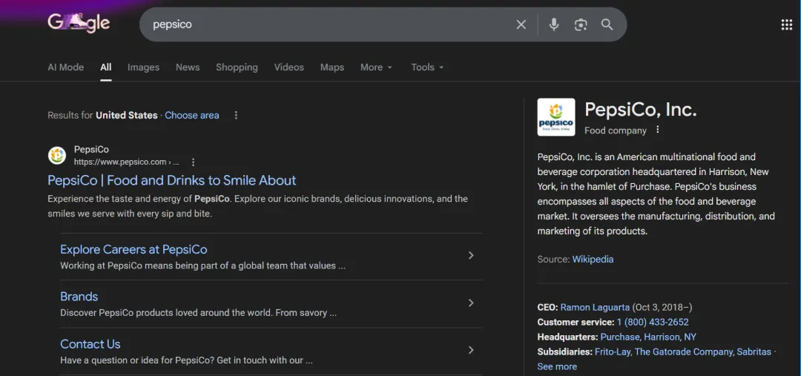Expand the Brands sitelink chevron
Screen dimensions: 801x376
pyautogui.click(x=471, y=303)
